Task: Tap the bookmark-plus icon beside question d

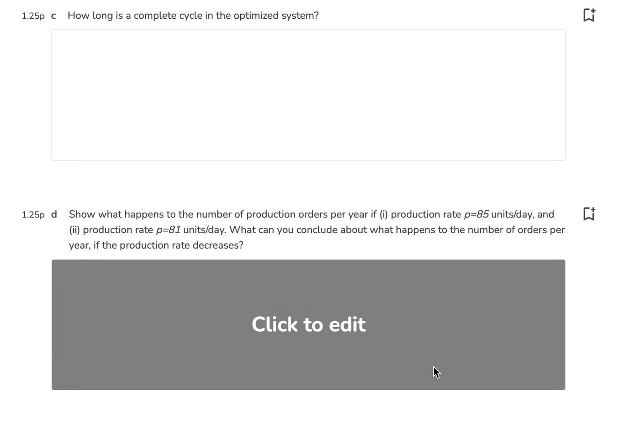Action: click(589, 214)
